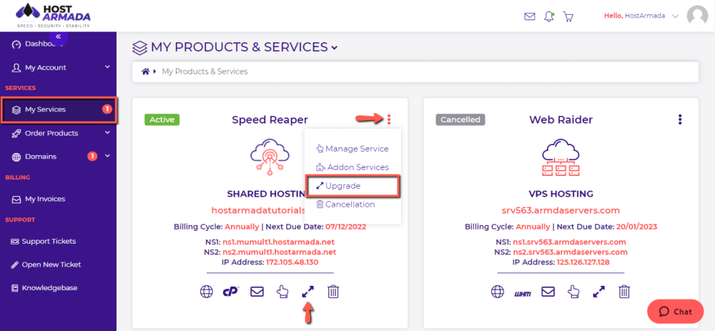
Task: Click the HostArmada logo
Action: pos(53,16)
